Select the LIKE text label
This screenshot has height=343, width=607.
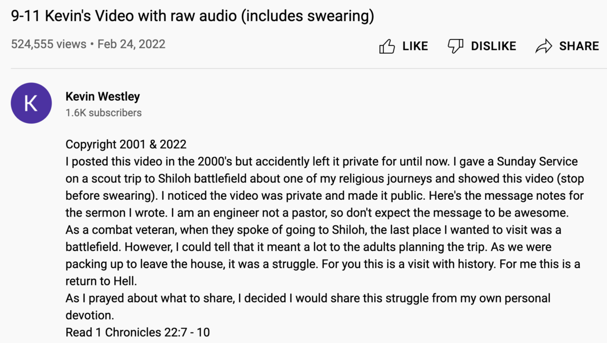(415, 47)
